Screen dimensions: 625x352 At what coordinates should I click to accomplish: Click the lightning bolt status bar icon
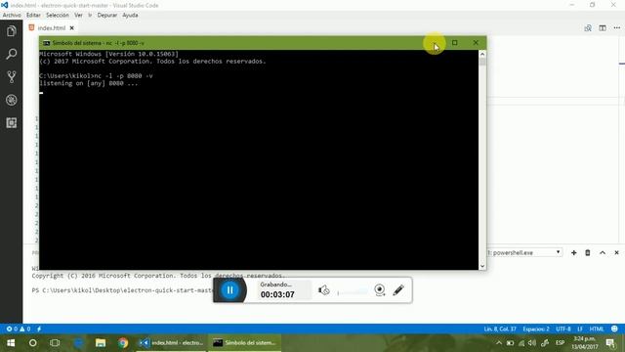coord(39,329)
